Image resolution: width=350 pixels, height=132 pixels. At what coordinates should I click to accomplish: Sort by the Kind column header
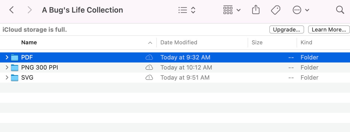pos(306,42)
